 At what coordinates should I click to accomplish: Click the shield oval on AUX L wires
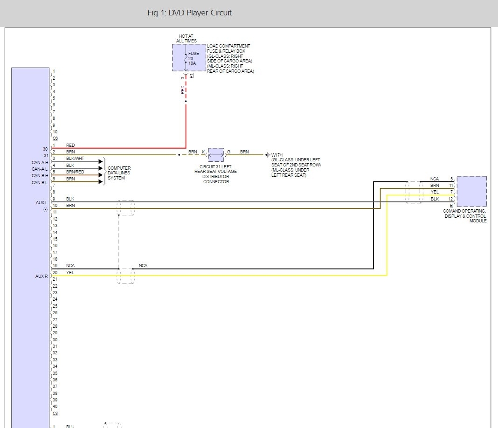125,207
